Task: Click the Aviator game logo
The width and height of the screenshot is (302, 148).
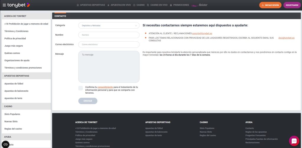Action: (200, 5)
